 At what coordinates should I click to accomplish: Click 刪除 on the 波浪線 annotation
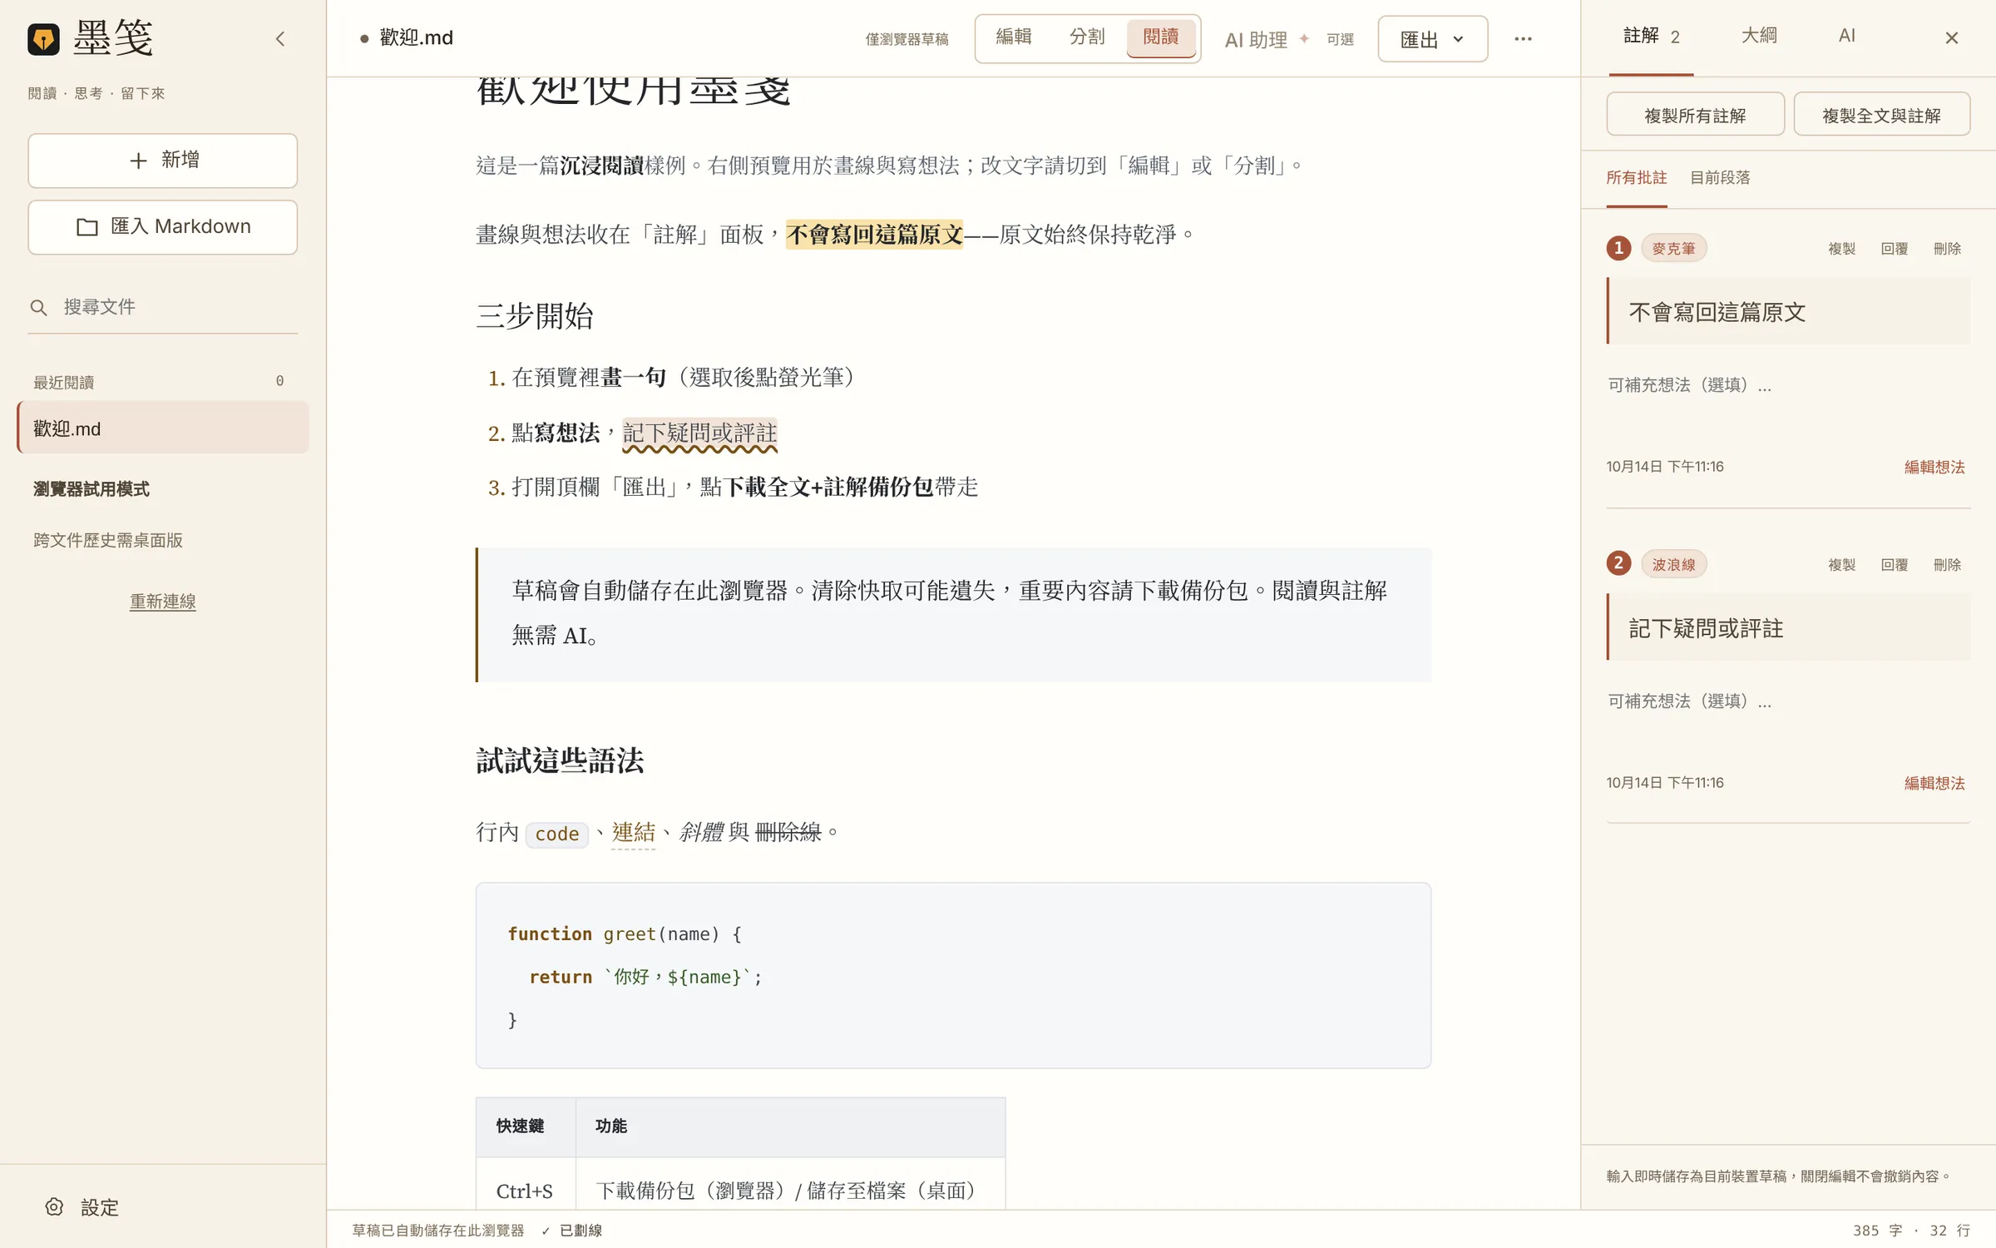(x=1947, y=565)
